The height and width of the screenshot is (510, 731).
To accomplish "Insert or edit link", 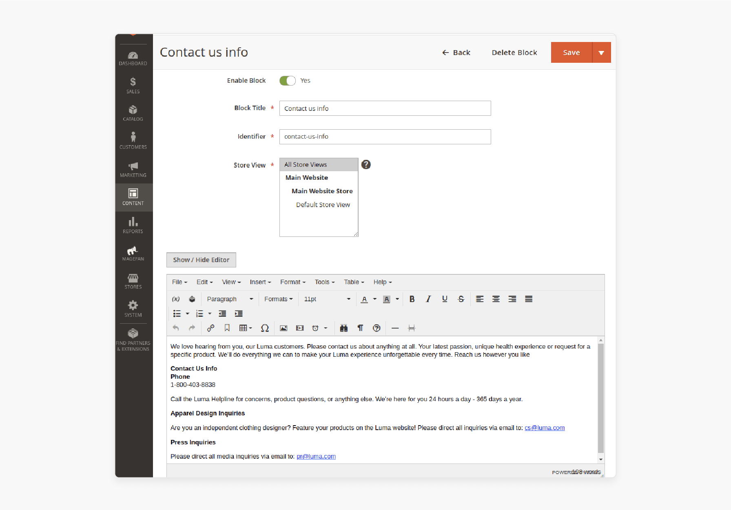I will pos(211,328).
